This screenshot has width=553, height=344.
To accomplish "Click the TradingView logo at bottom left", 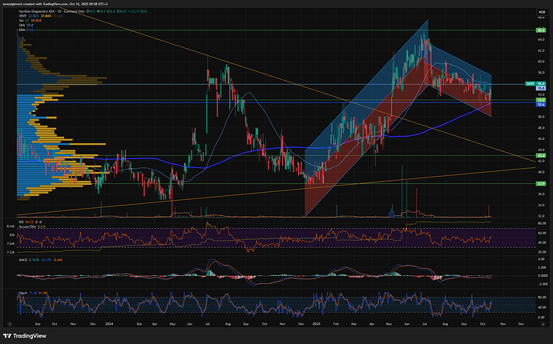I will click(x=22, y=335).
